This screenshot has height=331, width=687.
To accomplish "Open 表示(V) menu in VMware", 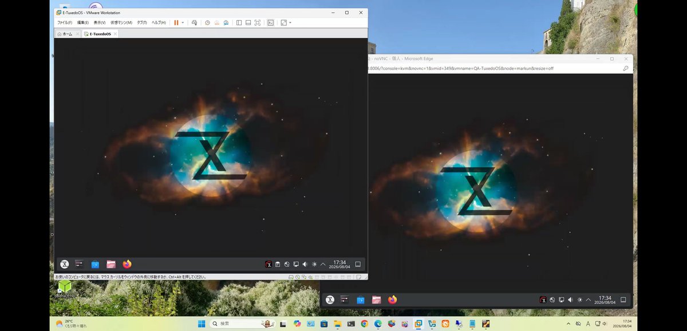I will coord(99,22).
